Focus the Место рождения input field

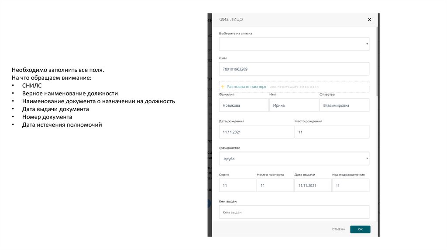point(332,132)
